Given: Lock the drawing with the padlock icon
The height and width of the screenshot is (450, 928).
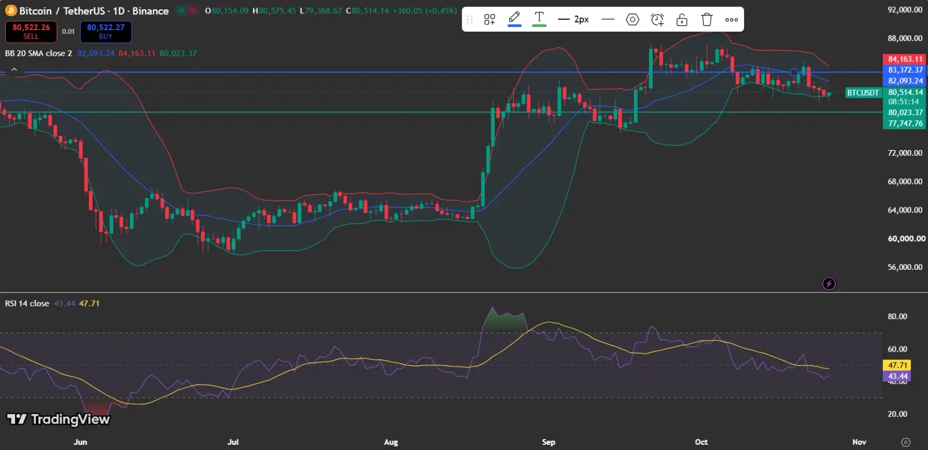Looking at the screenshot, I should [x=682, y=20].
